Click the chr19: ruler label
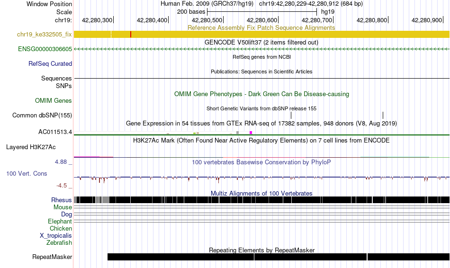The height and width of the screenshot is (268, 450). (63, 20)
